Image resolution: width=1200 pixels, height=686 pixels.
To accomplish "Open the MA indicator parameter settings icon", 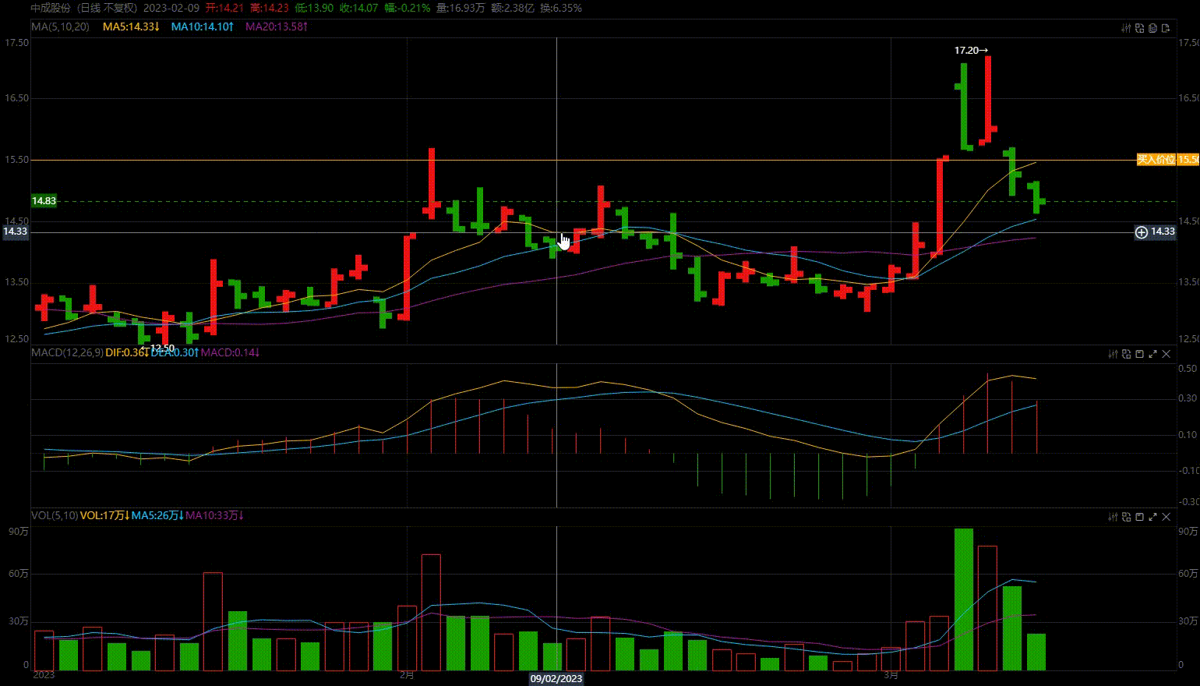I will click(x=1128, y=28).
